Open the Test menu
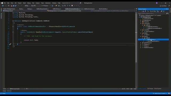171x96 pixels. tap(33, 3)
